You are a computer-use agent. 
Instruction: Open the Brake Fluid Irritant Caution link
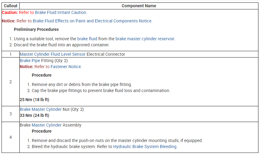(61, 12)
